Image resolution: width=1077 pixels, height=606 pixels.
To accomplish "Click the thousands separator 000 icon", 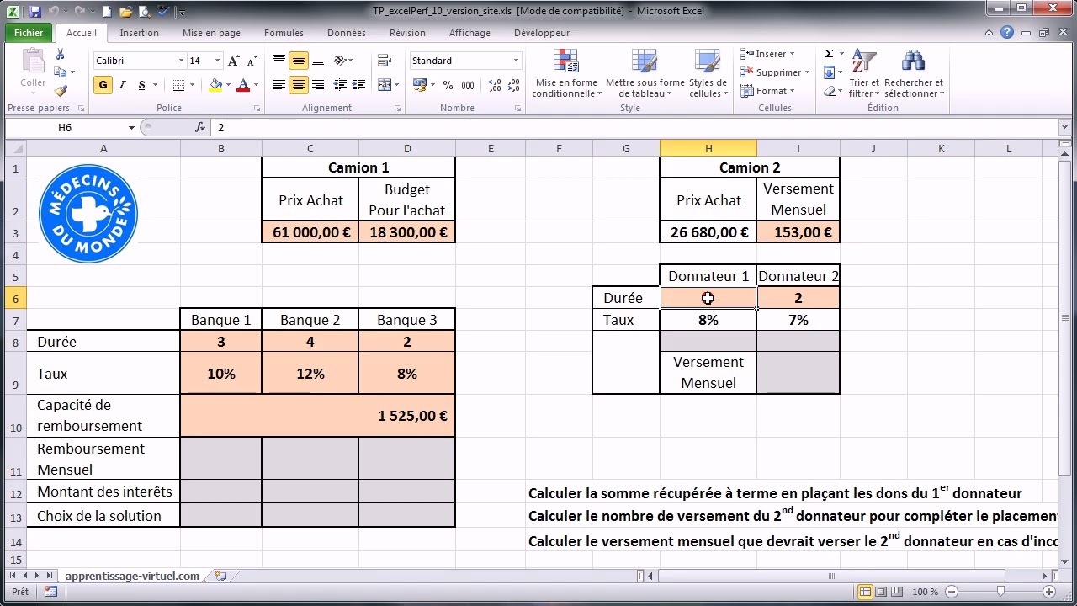I will (468, 85).
